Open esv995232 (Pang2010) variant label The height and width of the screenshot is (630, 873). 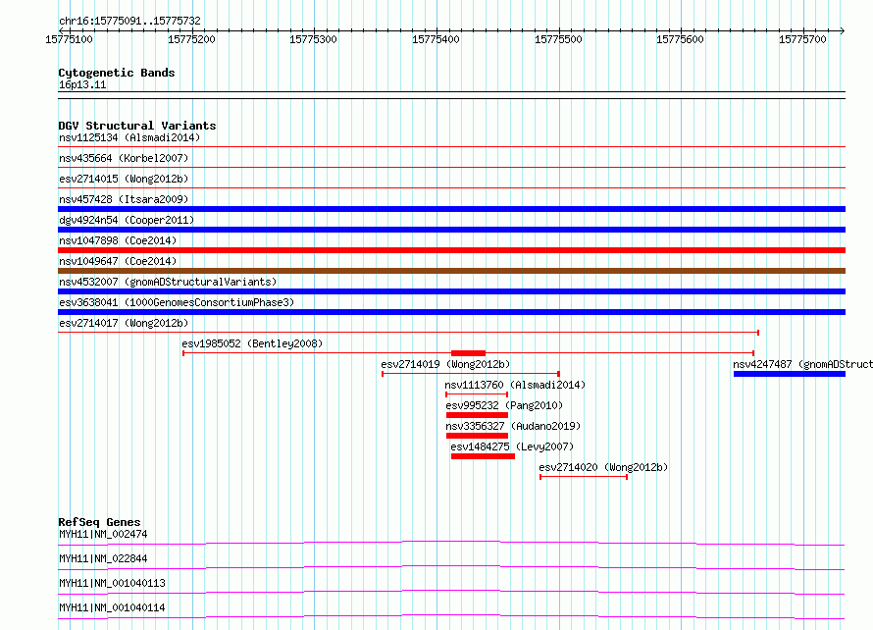pos(504,405)
